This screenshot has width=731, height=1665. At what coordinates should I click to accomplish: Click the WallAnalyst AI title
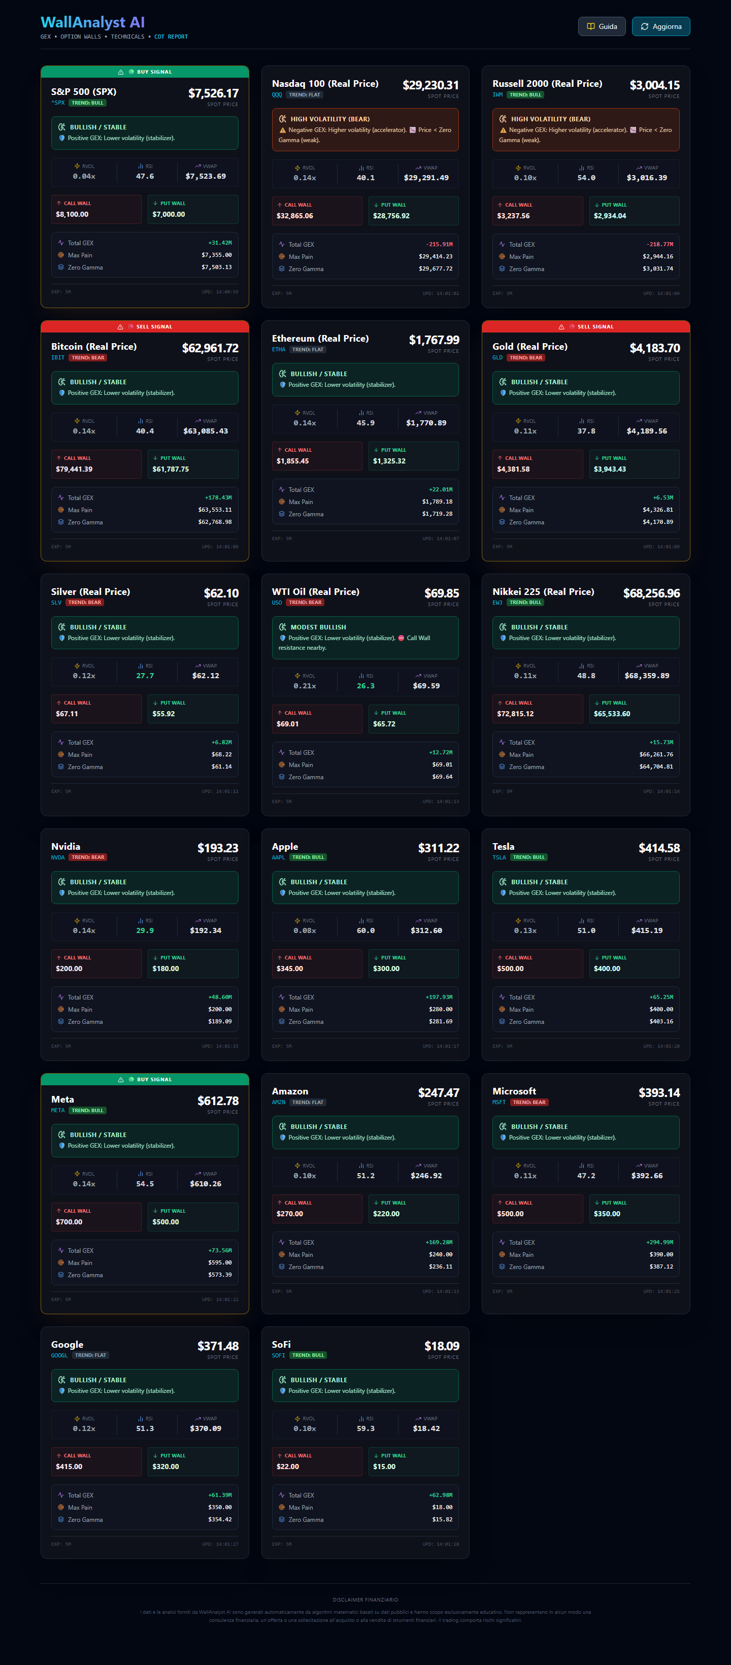(92, 23)
